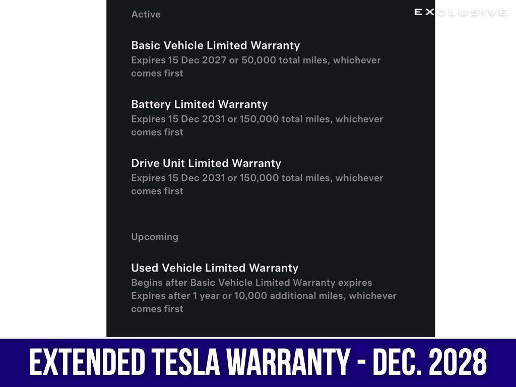516x387 pixels.
Task: Click the Extended Tesla Warranty banner
Action: (x=258, y=362)
